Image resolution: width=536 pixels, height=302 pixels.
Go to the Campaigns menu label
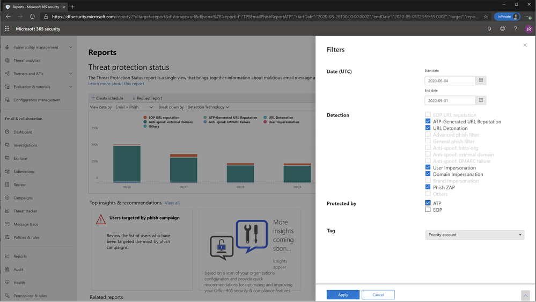coord(23,198)
